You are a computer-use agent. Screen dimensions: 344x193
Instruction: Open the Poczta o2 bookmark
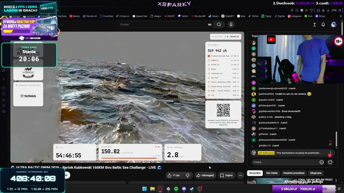tap(89, 16)
